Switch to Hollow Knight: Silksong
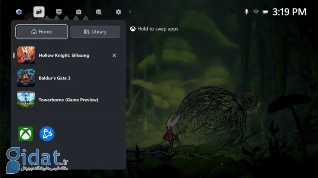This screenshot has height=178, width=318. [x=68, y=55]
